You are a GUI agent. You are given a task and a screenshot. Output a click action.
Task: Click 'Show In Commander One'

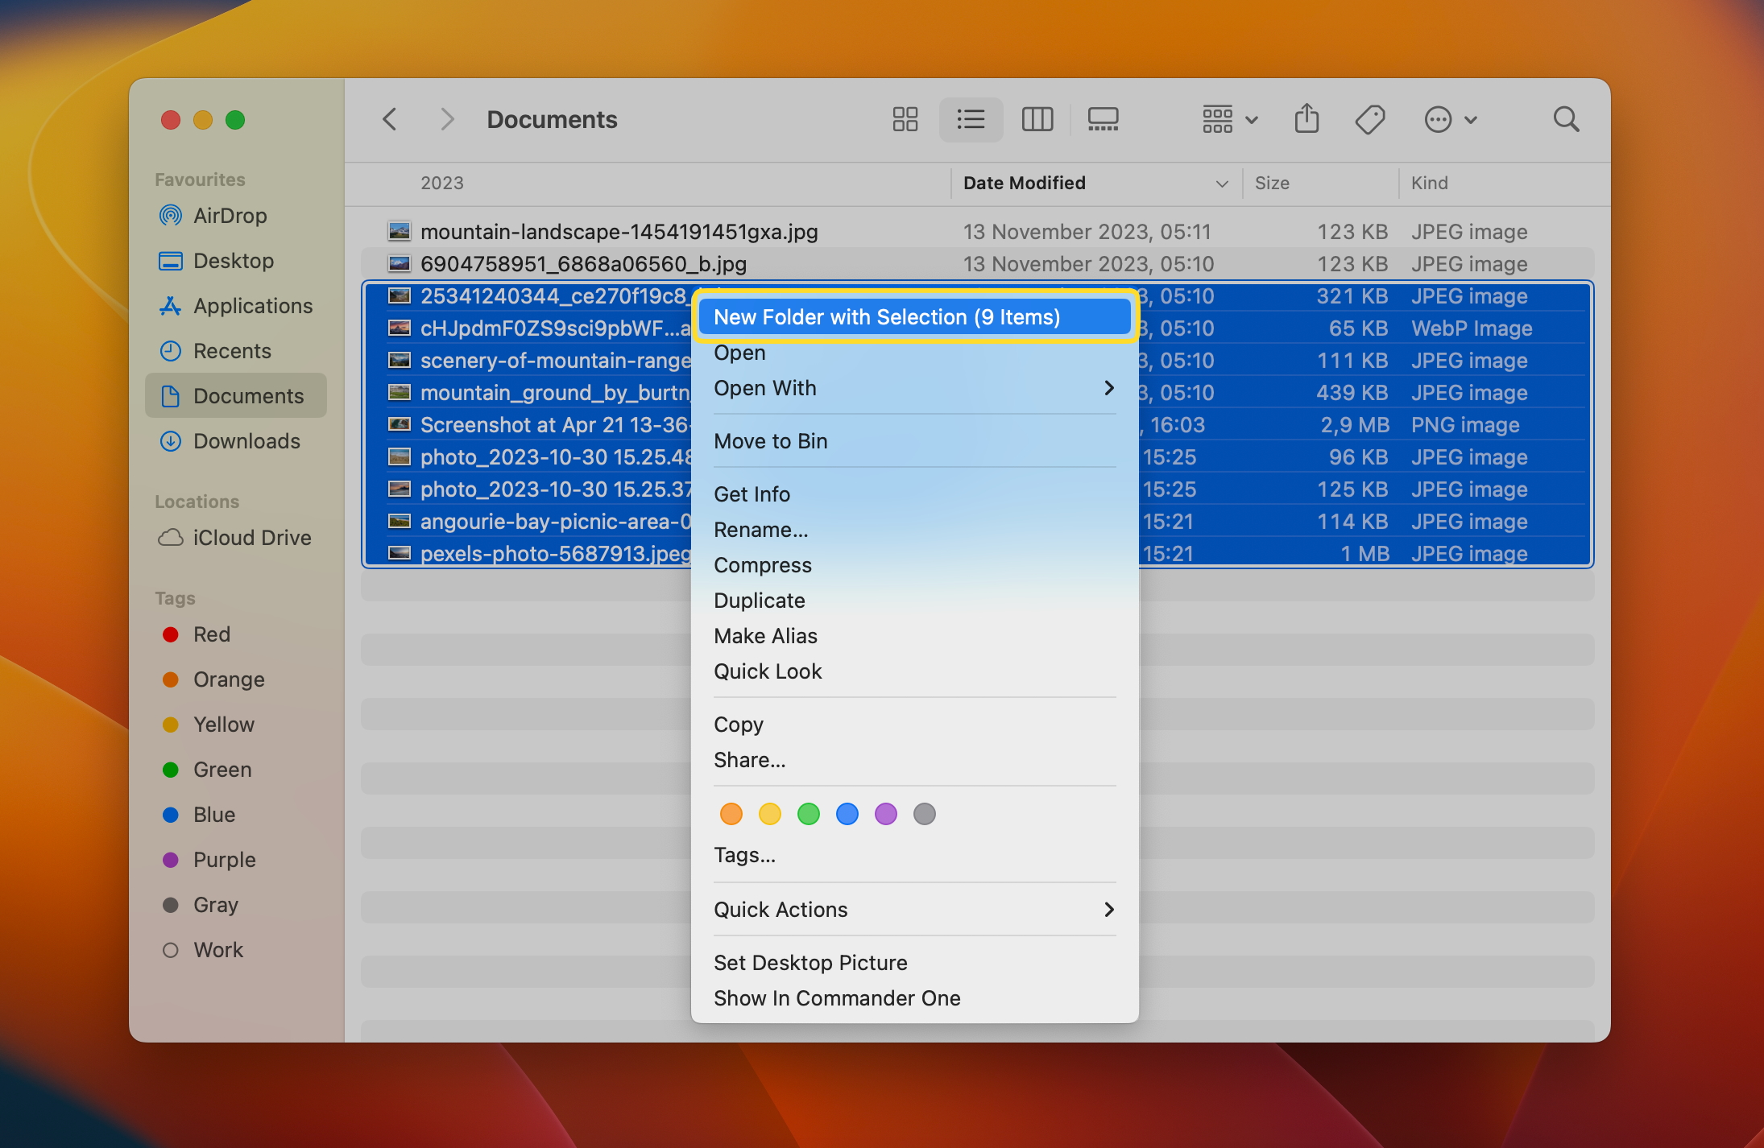[836, 997]
